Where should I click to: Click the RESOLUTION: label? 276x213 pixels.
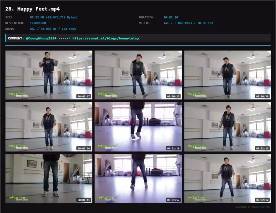pyautogui.click(x=15, y=23)
